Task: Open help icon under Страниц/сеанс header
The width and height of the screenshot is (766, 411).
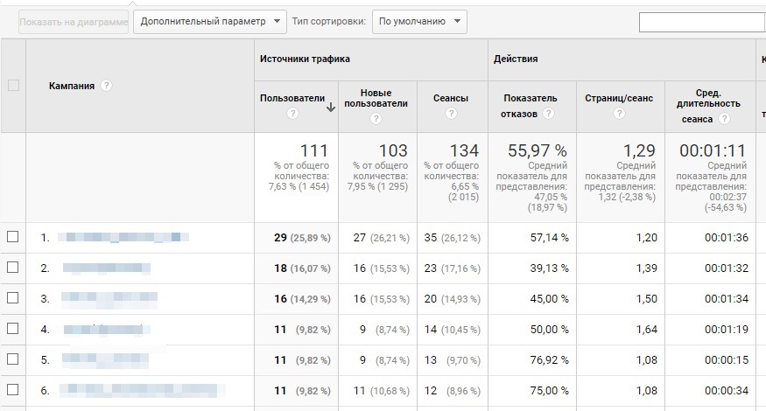Action: (x=619, y=114)
